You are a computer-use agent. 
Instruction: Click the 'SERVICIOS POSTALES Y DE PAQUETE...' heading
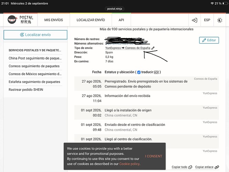[x=35, y=50]
